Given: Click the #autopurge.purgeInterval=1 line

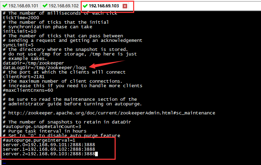Looking at the screenshot, I should [39, 140].
